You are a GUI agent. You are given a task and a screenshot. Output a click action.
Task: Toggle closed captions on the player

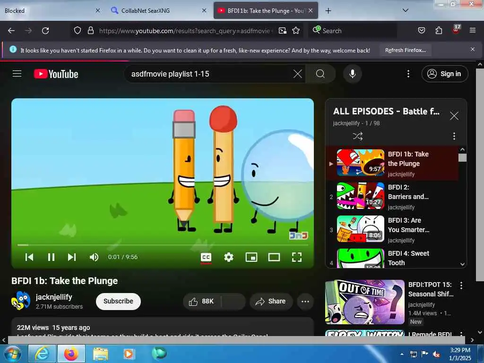pyautogui.click(x=206, y=257)
